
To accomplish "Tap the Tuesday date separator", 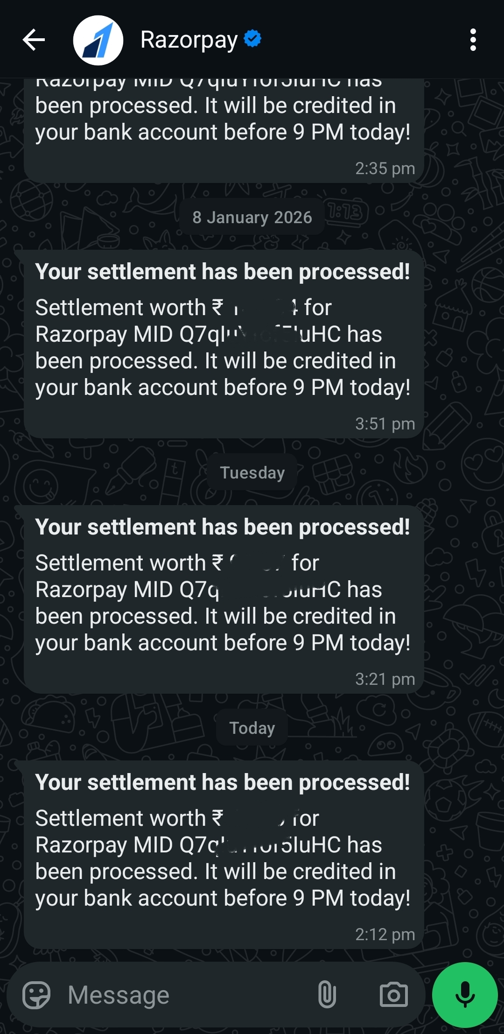I will [252, 473].
